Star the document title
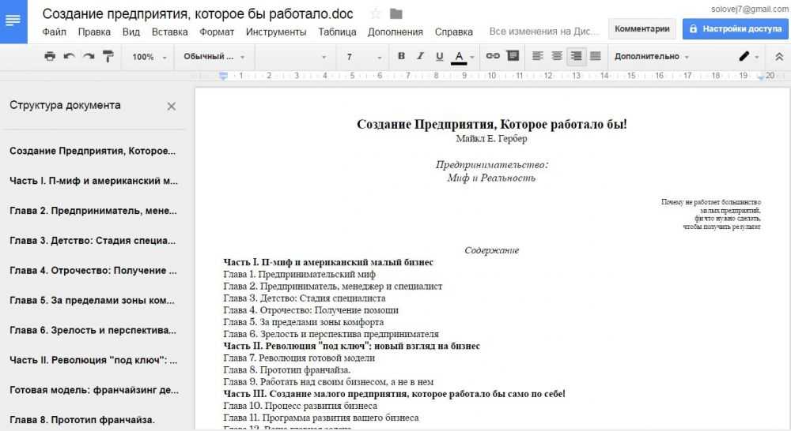This screenshot has width=791, height=431. click(x=375, y=13)
